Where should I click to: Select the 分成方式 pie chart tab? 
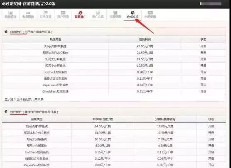[133, 15]
